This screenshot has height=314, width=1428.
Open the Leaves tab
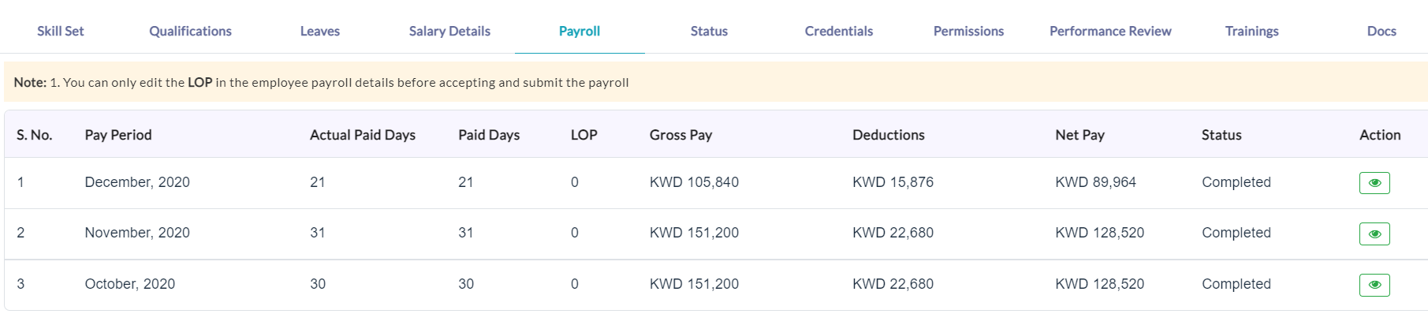320,31
